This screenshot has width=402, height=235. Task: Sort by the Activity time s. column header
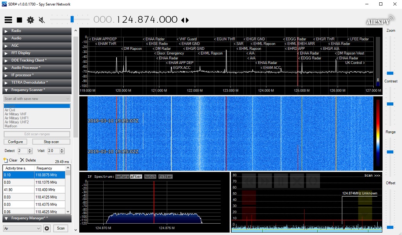tap(18, 168)
